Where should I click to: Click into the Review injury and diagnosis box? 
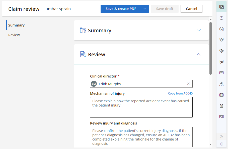coord(141,137)
